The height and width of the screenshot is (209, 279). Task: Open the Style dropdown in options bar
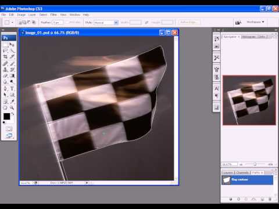106,23
